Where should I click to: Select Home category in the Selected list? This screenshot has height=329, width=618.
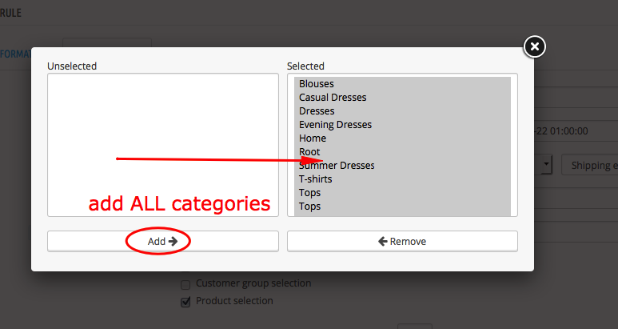tap(313, 138)
